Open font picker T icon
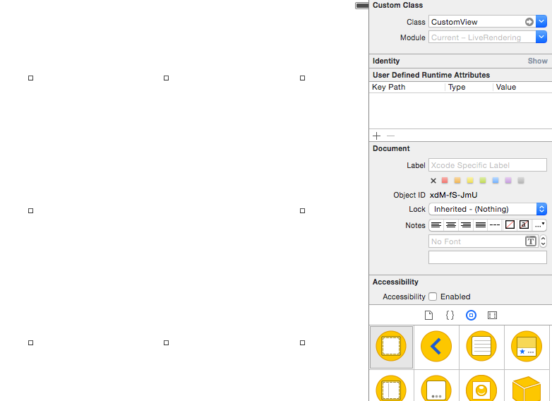This screenshot has height=401, width=552. click(531, 241)
